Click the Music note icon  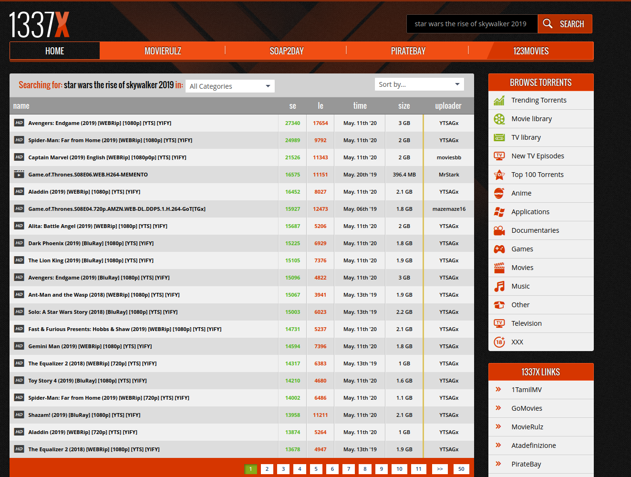(499, 286)
